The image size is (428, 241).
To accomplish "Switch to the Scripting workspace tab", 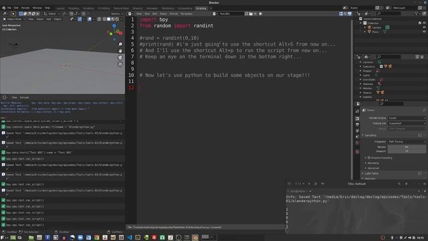I will pyautogui.click(x=201, y=9).
